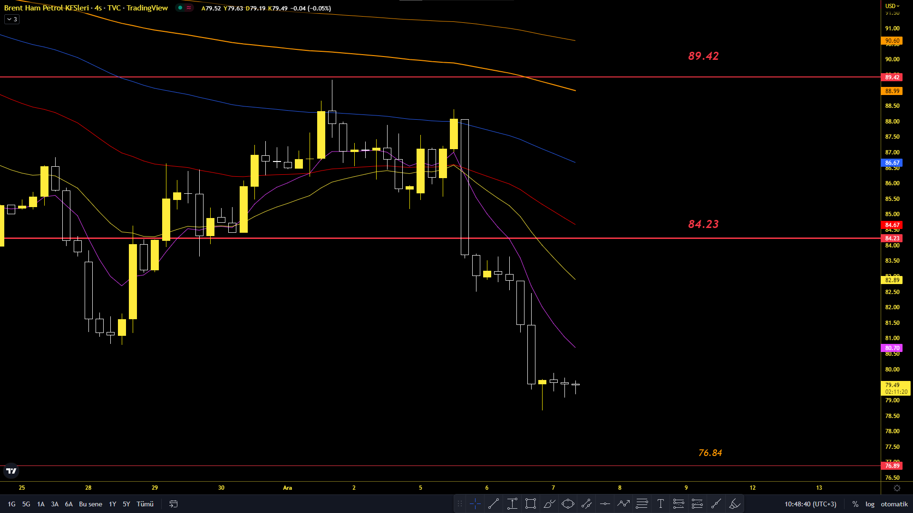Switch to the 5Y time range

click(126, 504)
